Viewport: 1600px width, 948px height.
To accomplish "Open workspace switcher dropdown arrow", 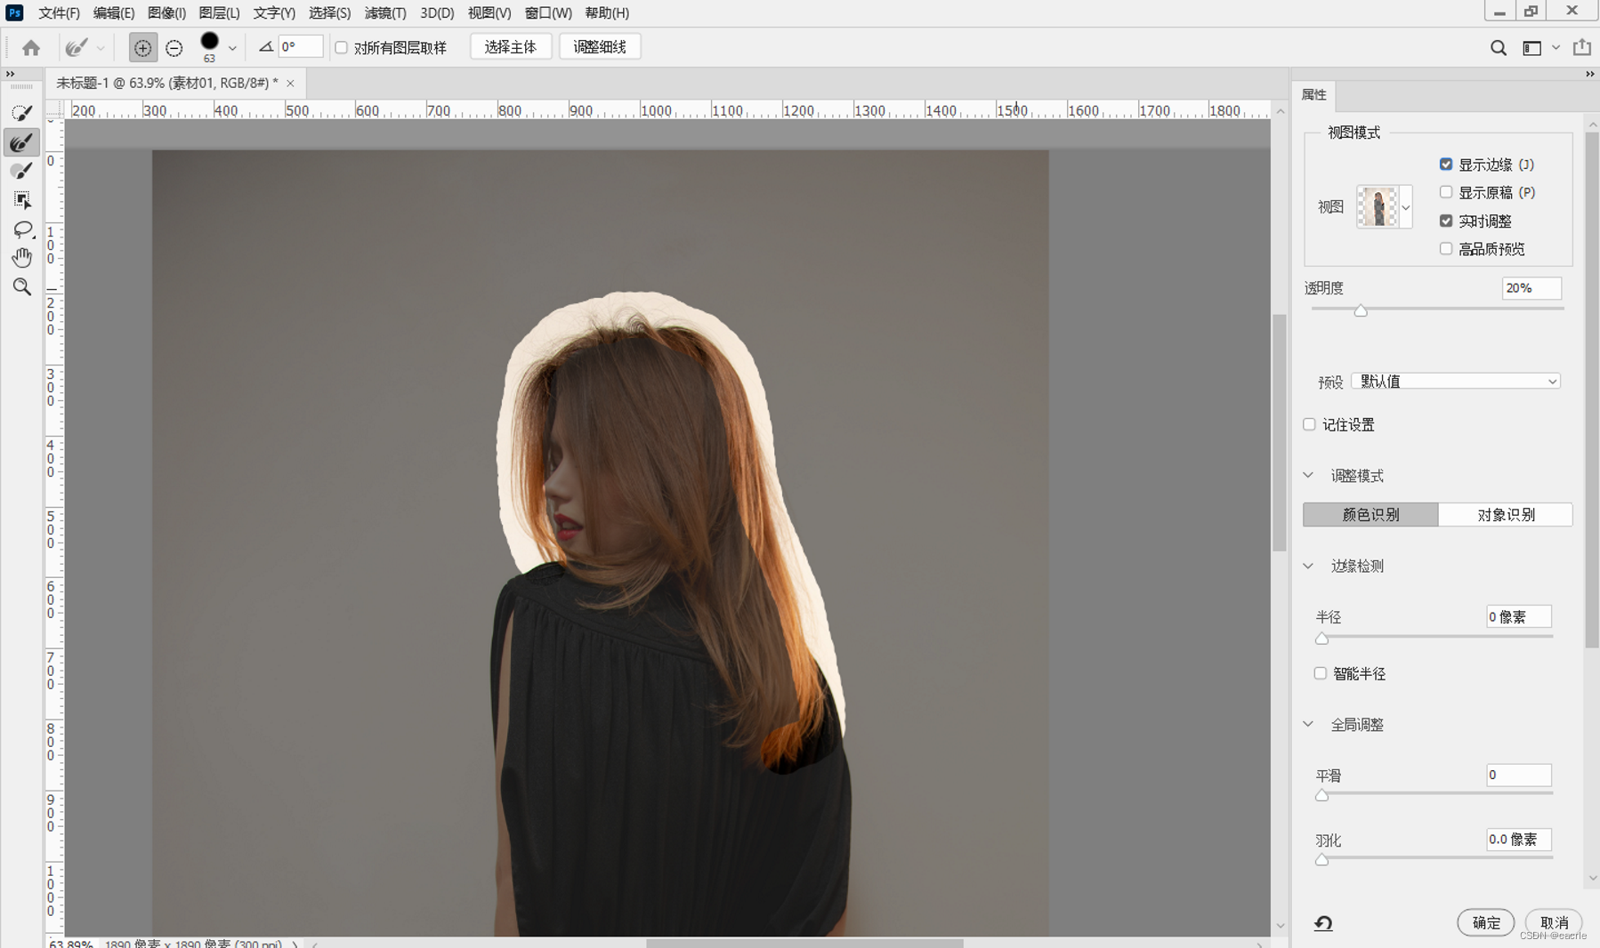I will click(1556, 48).
